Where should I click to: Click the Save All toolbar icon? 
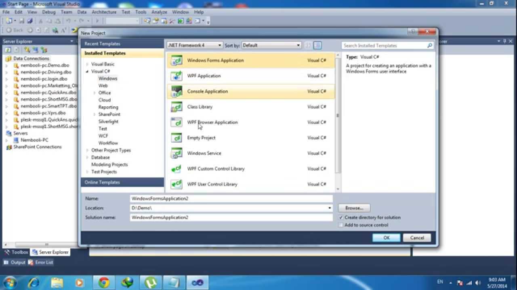[x=30, y=21]
